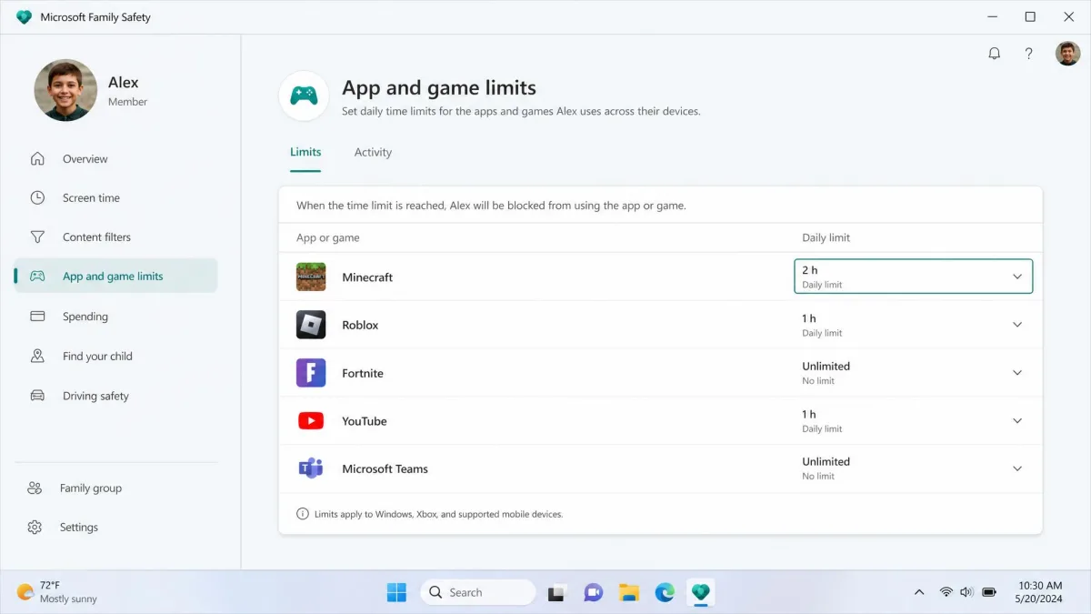Click the info icon beside limits note
The height and width of the screenshot is (614, 1091).
[303, 514]
